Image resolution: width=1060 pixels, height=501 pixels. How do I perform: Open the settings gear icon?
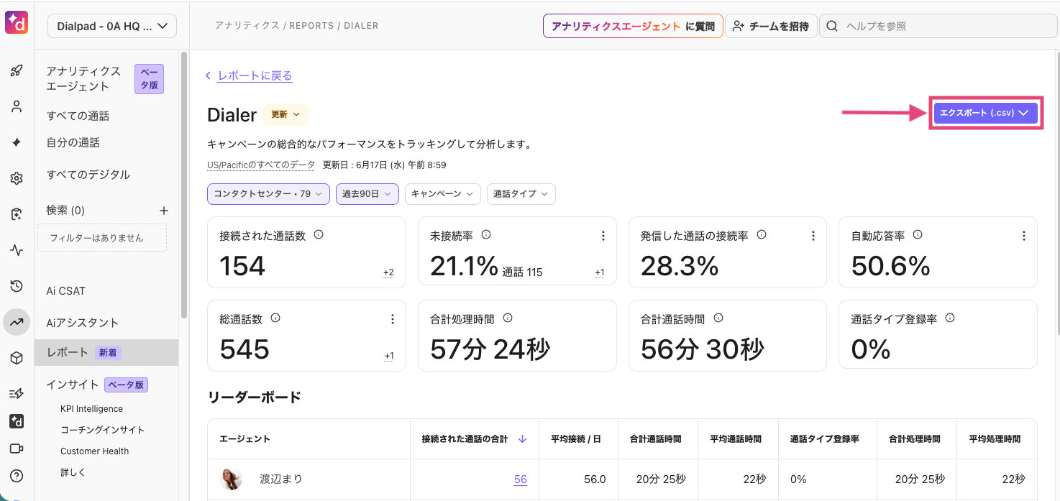pyautogui.click(x=17, y=178)
